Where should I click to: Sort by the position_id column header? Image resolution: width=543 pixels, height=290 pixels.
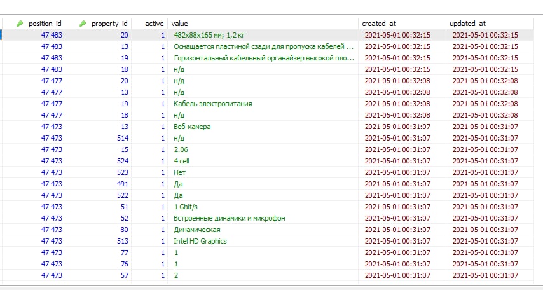(45, 24)
